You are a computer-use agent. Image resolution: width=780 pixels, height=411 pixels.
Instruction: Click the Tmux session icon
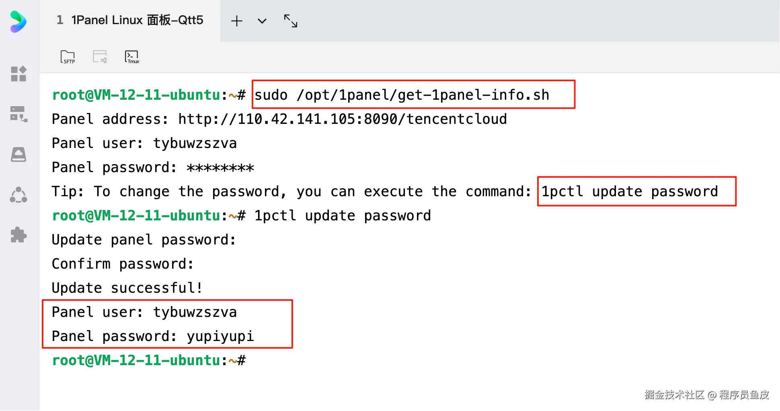tap(132, 57)
